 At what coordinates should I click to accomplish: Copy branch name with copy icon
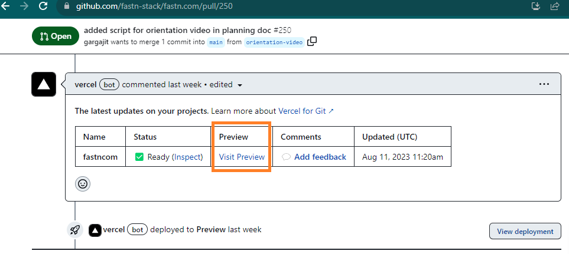pos(312,41)
